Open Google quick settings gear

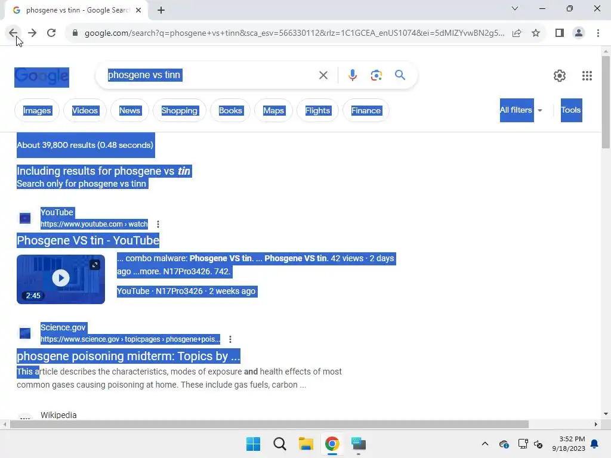point(560,76)
